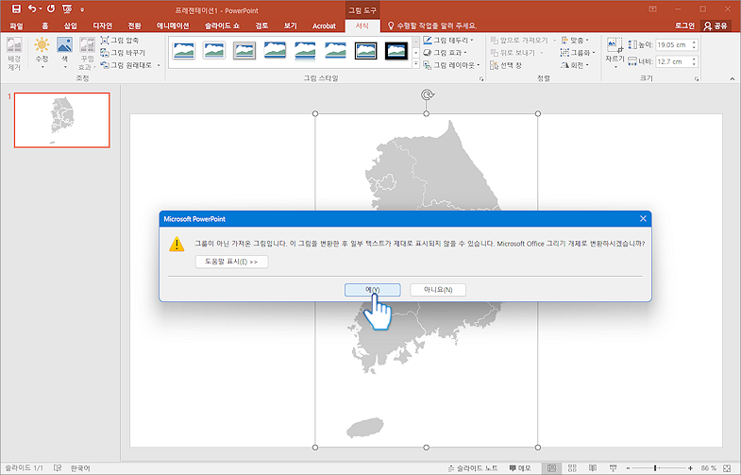Switch to Slide Sorter view icon

pyautogui.click(x=572, y=467)
